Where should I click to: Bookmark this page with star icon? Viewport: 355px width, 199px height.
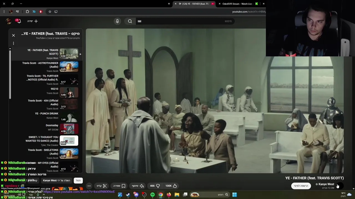click(x=50, y=12)
